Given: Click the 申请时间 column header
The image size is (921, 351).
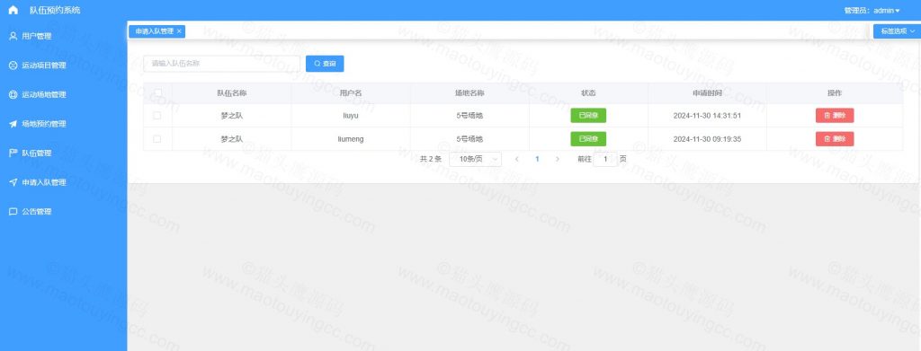Looking at the screenshot, I should point(707,92).
